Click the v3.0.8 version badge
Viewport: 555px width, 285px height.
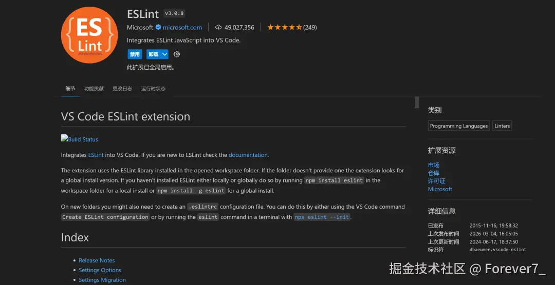174,14
